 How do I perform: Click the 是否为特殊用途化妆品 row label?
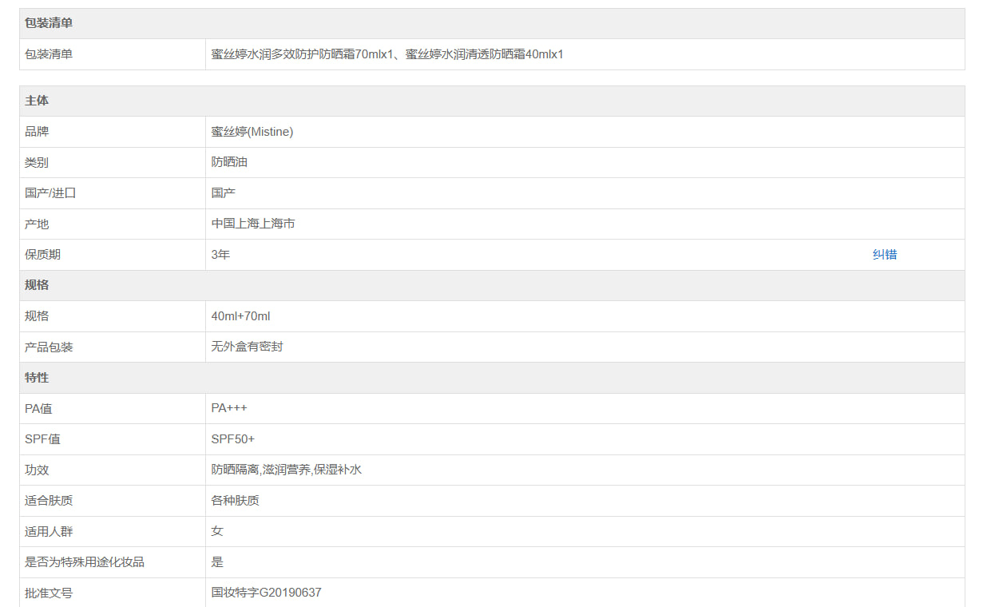pos(85,562)
